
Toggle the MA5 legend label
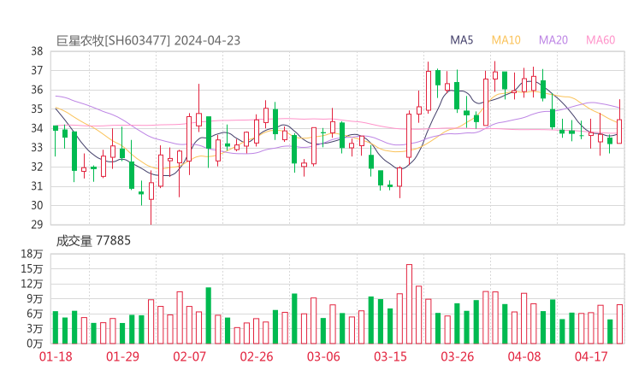pos(462,40)
